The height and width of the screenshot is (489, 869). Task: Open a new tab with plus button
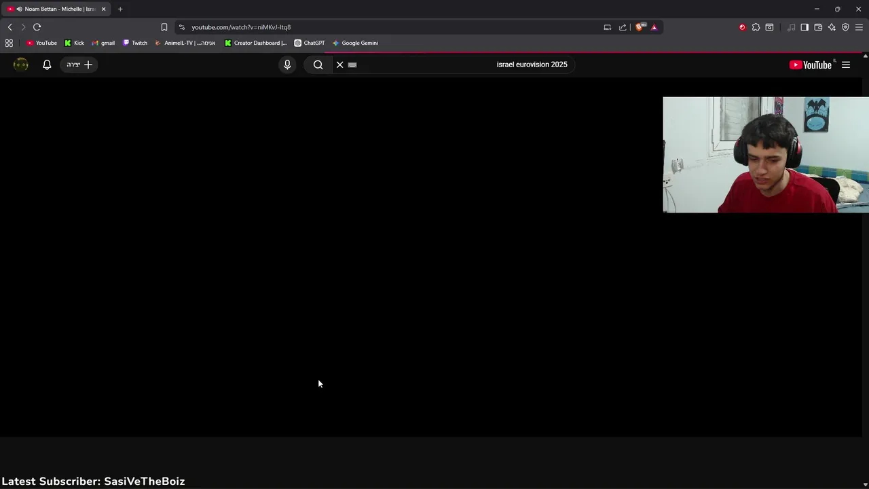point(120,9)
